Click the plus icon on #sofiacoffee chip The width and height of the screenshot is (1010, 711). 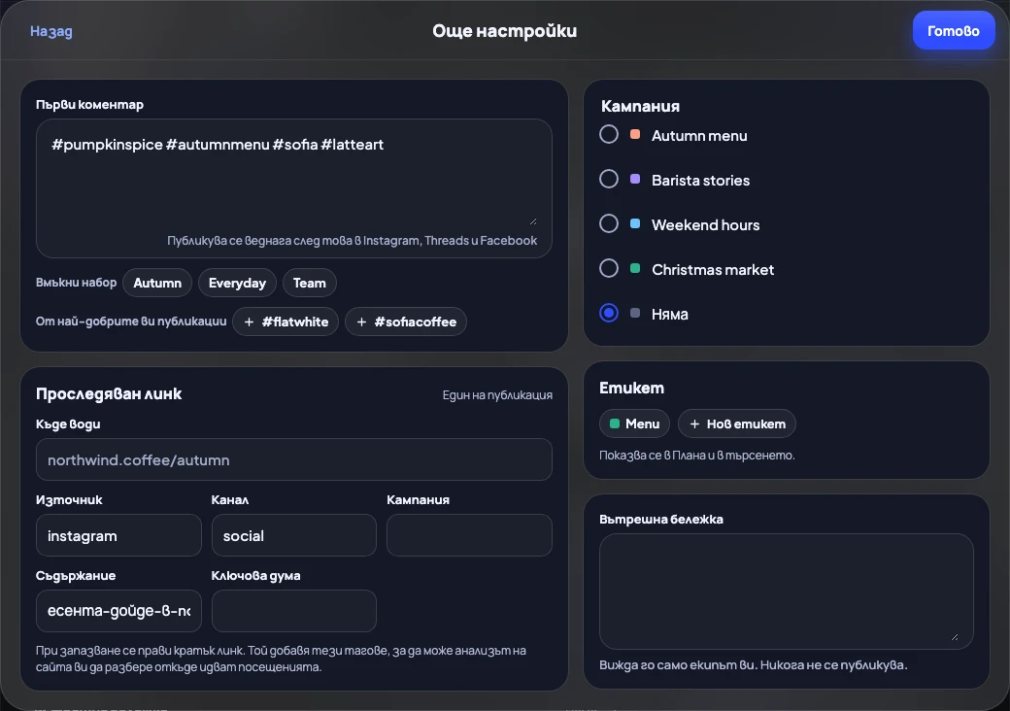coord(361,322)
